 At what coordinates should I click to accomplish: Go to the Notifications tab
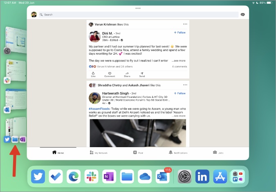[x=178, y=152]
